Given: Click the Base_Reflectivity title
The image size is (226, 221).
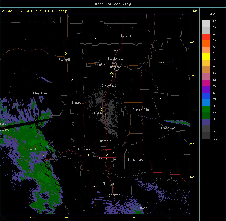Looking at the screenshot, I should [x=113, y=4].
